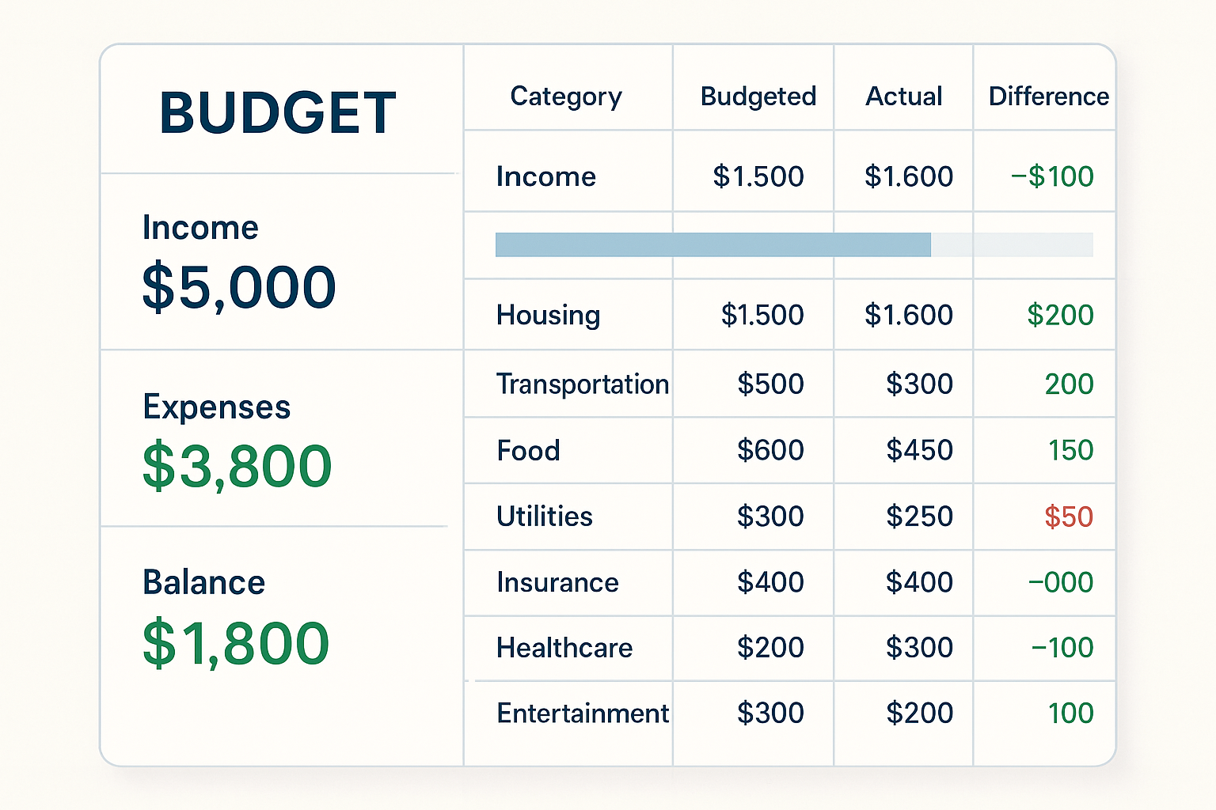This screenshot has height=810, width=1216.
Task: Select the Housing row label
Action: (548, 315)
